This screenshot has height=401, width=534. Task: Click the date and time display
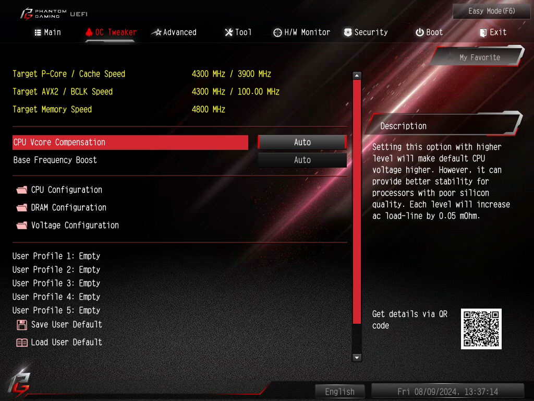point(447,392)
